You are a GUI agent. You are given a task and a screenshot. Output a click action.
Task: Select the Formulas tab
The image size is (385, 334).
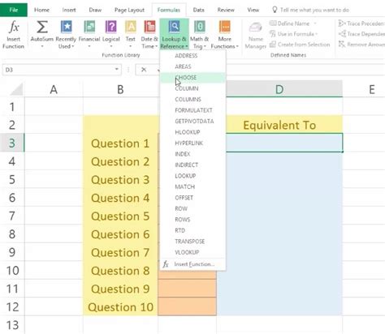[x=169, y=10]
